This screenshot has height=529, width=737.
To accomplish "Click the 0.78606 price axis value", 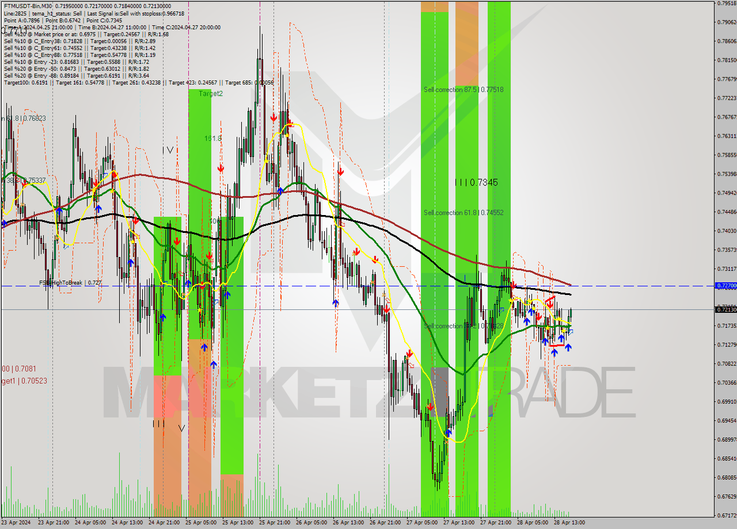I will [x=727, y=41].
